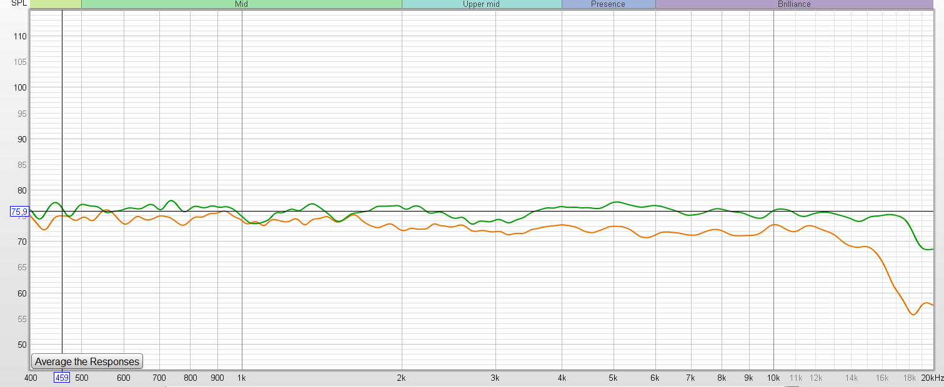The width and height of the screenshot is (944, 387).
Task: Click the orange trace's dip near 18k
Action: (913, 315)
